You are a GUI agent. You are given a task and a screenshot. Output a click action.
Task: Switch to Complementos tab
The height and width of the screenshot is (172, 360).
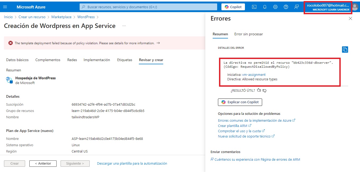pos(48,60)
